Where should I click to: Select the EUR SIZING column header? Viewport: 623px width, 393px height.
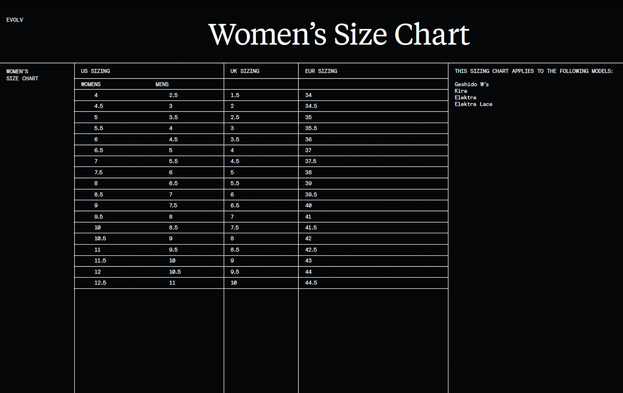point(321,71)
